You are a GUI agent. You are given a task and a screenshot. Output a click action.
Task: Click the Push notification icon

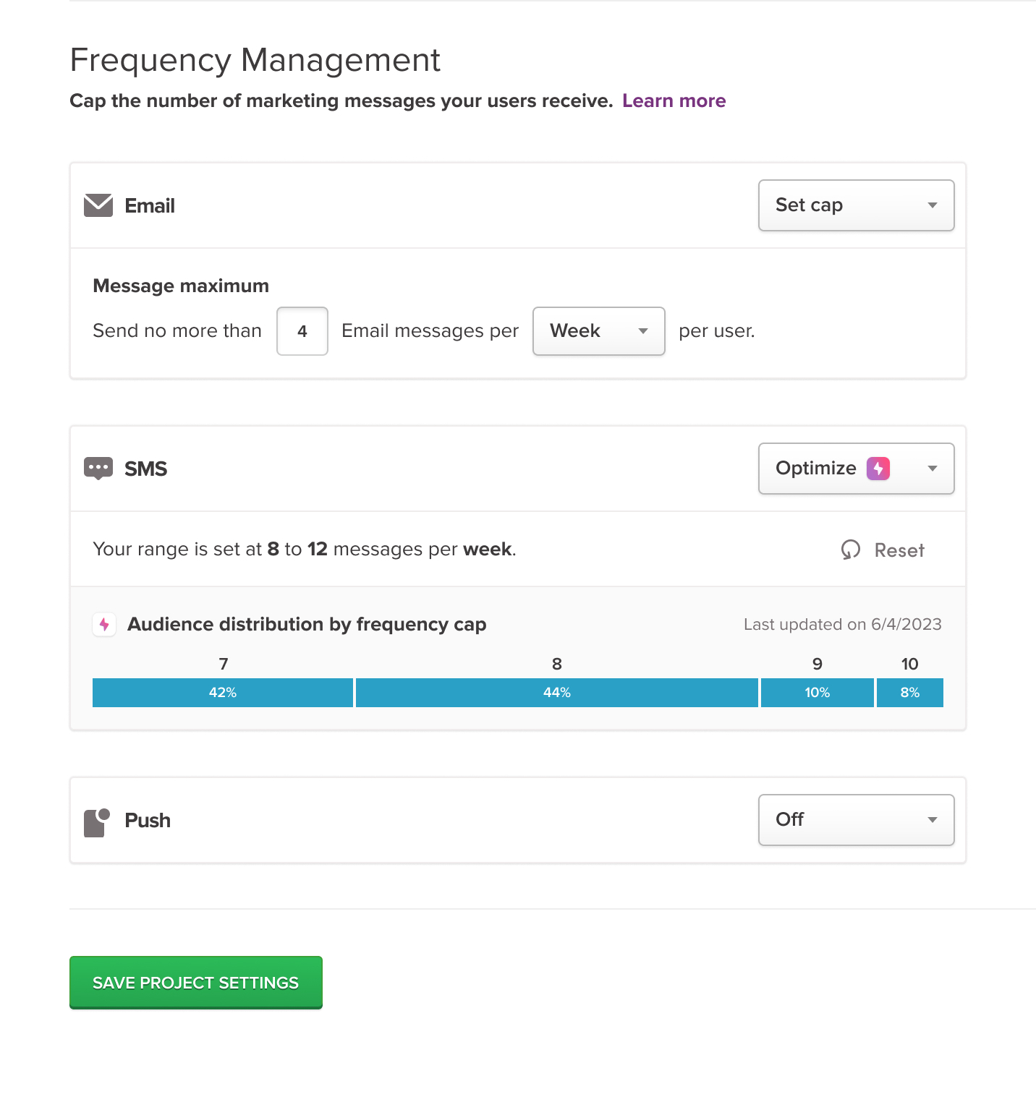coord(97,822)
